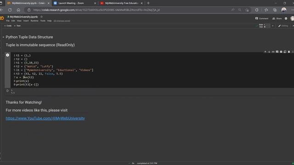Add a new Text cell
The width and height of the screenshot is (294, 165).
pos(17,26)
